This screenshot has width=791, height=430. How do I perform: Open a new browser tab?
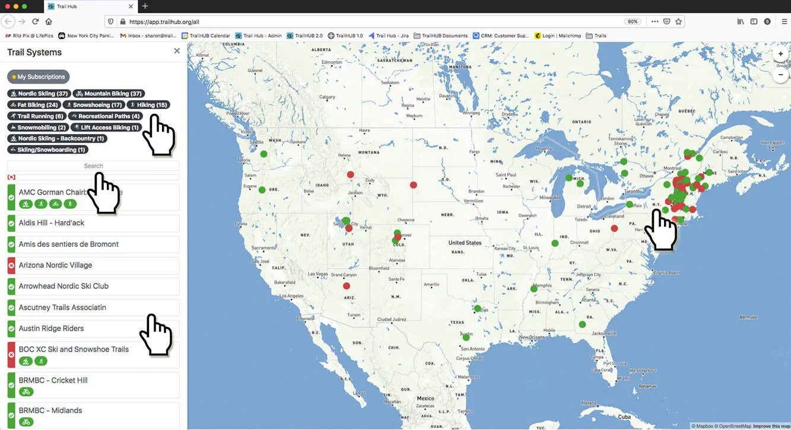tap(145, 6)
